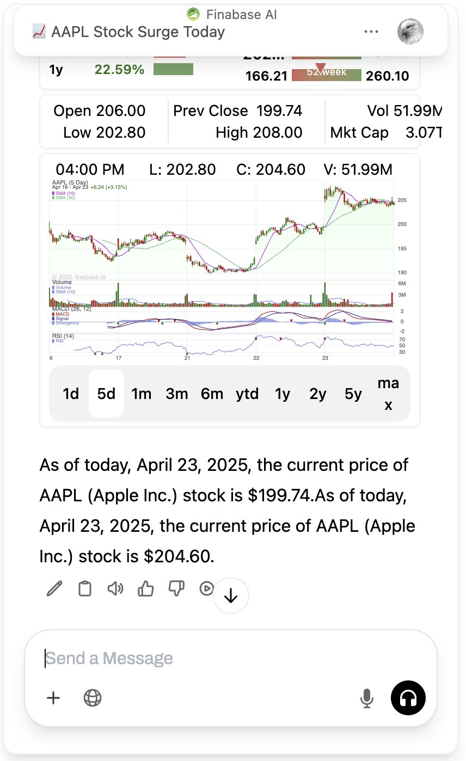Screen dimensions: 466x761
Task: Read the response aloud with speaker icon
Action: click(115, 588)
